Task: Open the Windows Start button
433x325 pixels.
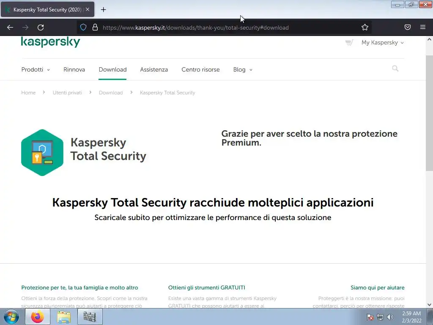Action: pos(11,317)
